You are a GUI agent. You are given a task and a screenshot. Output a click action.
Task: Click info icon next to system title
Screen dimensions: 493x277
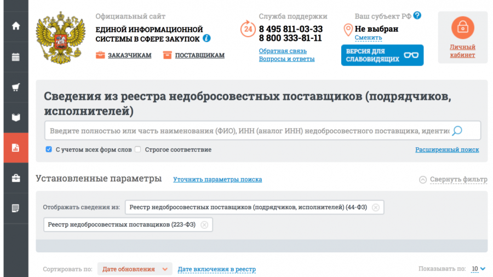207,38
